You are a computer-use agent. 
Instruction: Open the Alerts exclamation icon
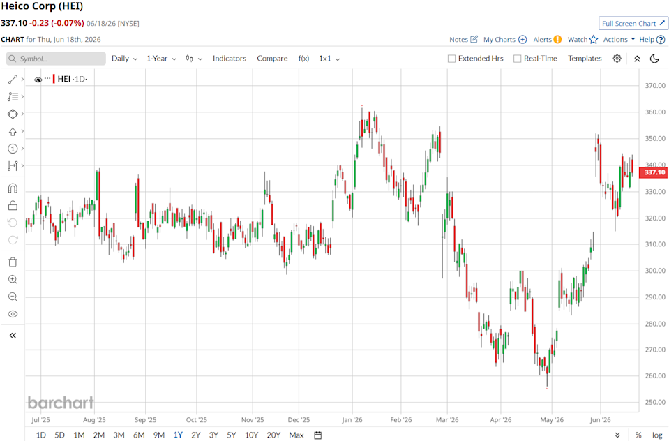557,39
